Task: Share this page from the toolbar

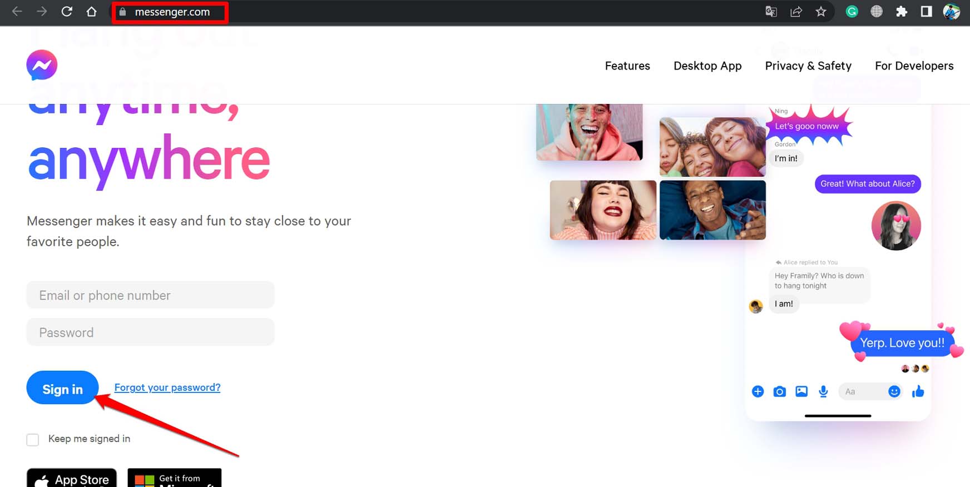Action: [796, 12]
